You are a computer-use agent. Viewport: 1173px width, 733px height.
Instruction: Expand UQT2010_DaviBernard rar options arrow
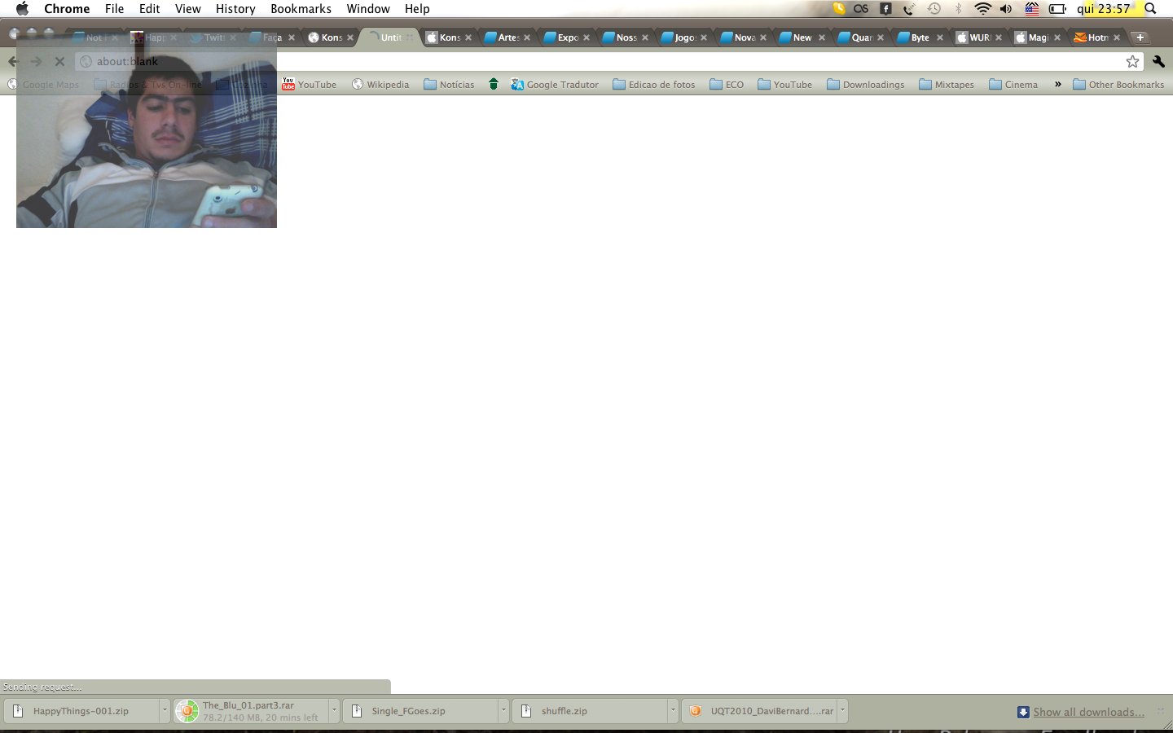pos(842,710)
